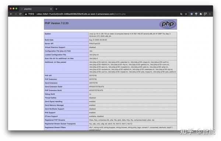This screenshot has width=221, height=141.
Task: Select the API20170718,NTS value
Action: (x=96, y=90)
